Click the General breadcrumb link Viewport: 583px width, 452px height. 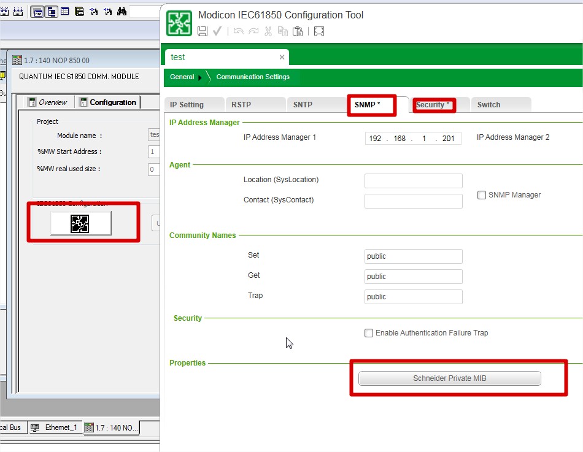click(182, 77)
